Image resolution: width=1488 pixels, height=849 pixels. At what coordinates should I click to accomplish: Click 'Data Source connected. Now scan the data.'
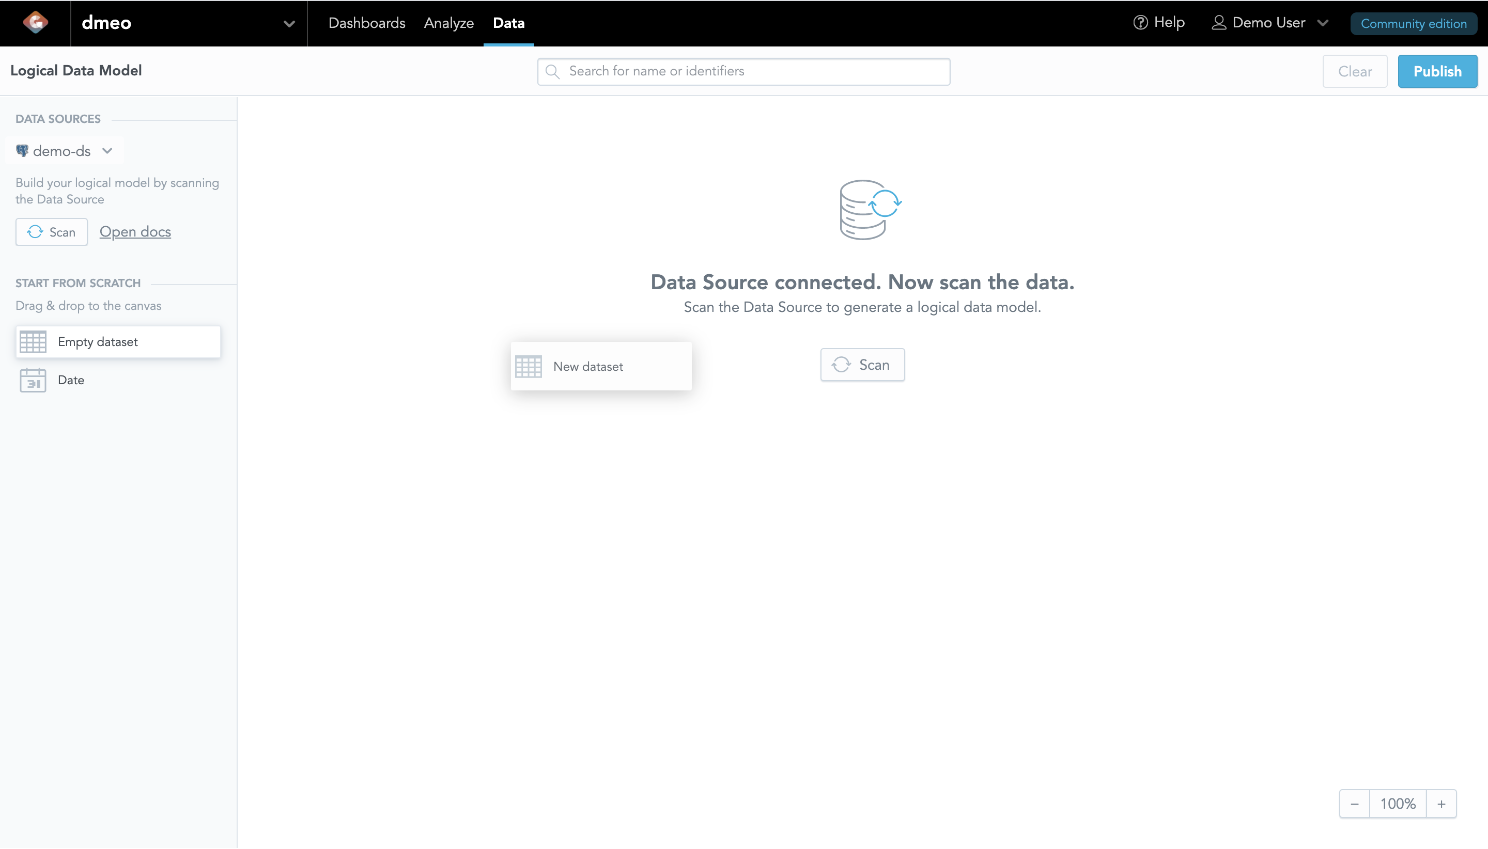[x=862, y=282]
